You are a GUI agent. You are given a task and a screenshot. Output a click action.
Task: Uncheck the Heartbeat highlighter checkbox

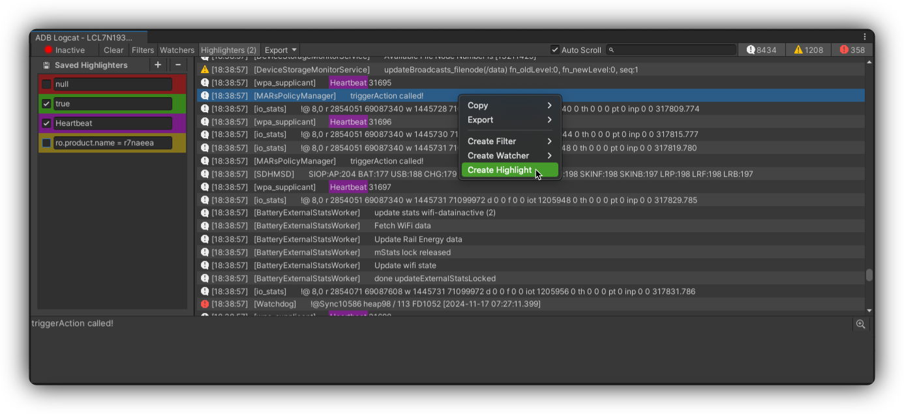click(46, 123)
